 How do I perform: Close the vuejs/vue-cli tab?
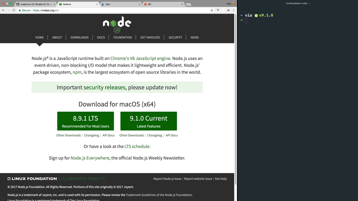tap(54, 4)
